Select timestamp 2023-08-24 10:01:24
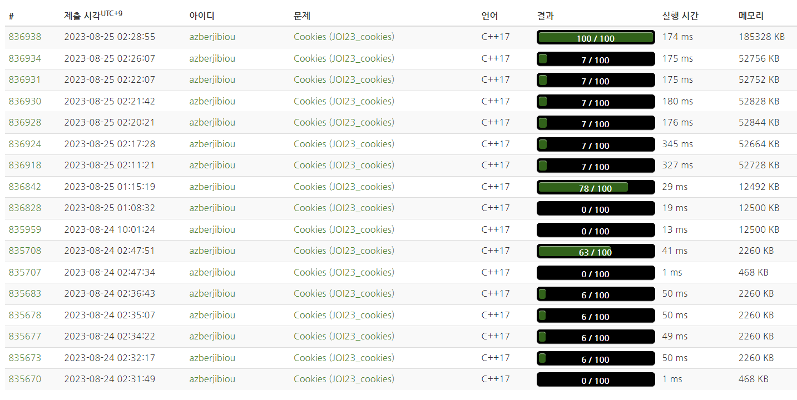The image size is (797, 400). [x=110, y=229]
